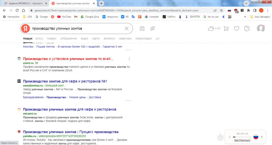Clear the Yandex search query
The height and width of the screenshot is (145, 272).
coord(127,28)
